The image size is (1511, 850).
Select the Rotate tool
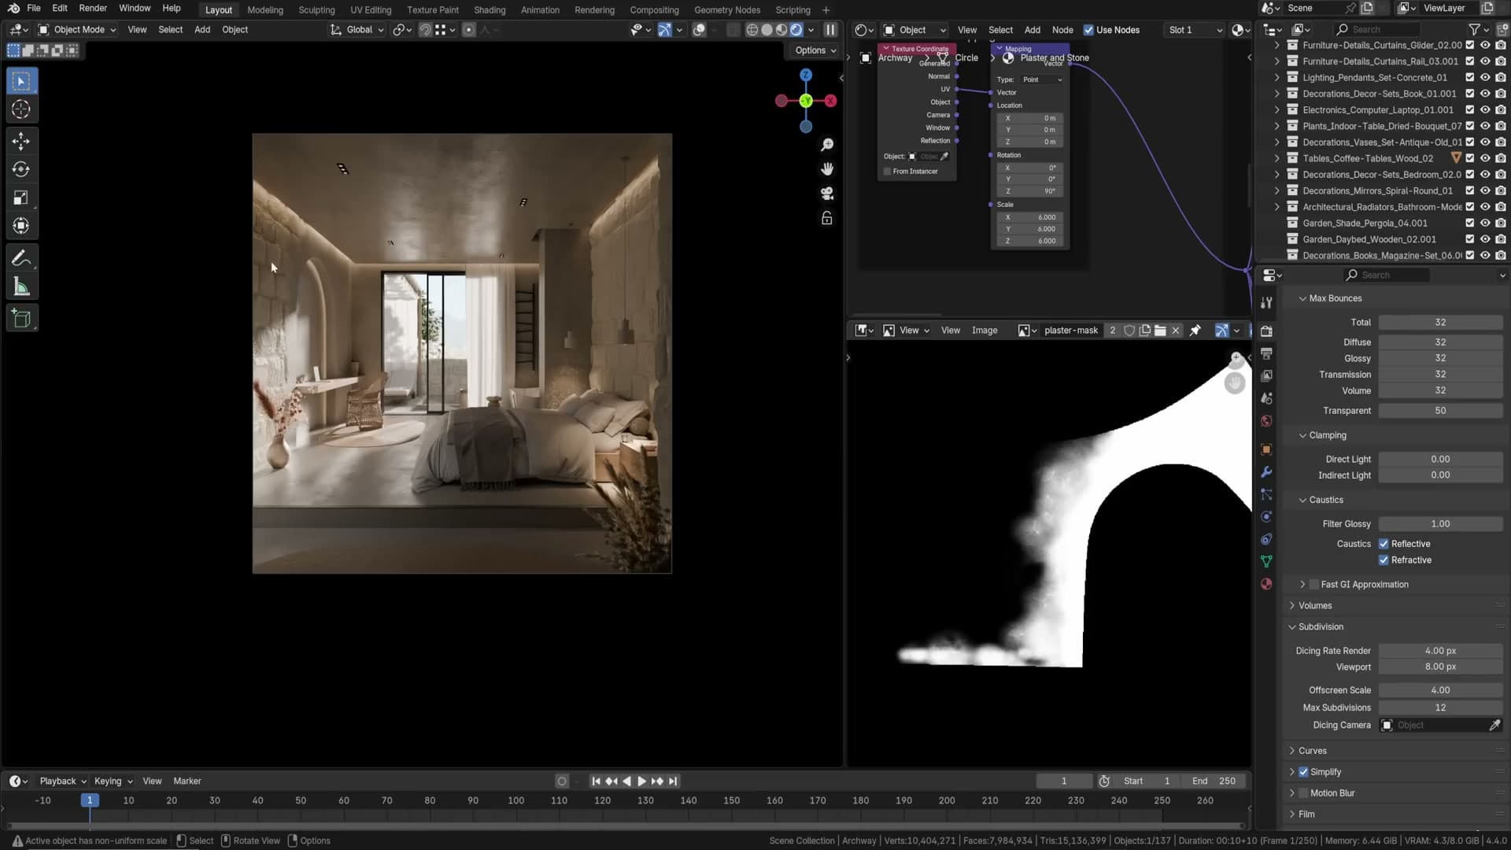pos(21,169)
